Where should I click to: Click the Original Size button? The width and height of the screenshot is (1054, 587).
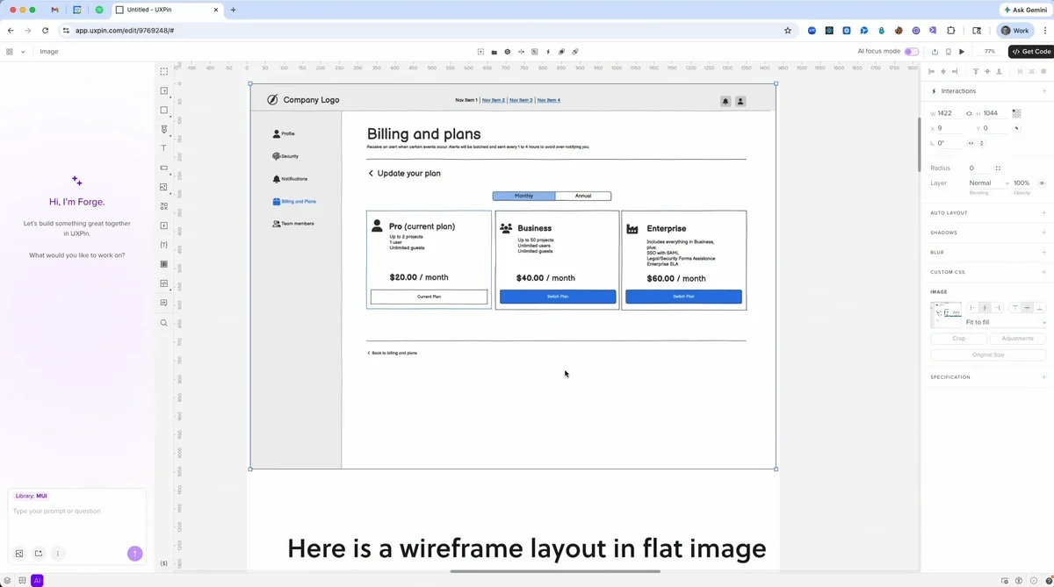(x=988, y=355)
